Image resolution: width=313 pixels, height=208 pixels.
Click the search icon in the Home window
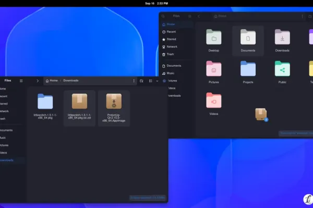[x=163, y=16]
